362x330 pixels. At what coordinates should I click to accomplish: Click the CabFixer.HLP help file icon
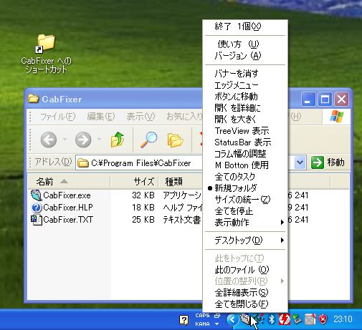(x=37, y=208)
